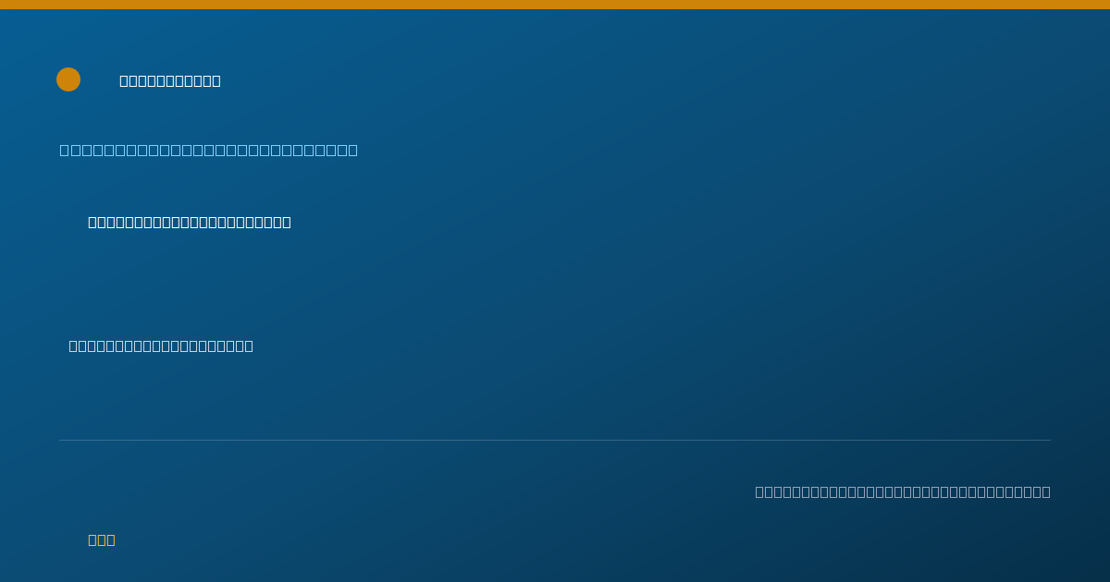Click the orange accent bar at the top

tap(555, 5)
